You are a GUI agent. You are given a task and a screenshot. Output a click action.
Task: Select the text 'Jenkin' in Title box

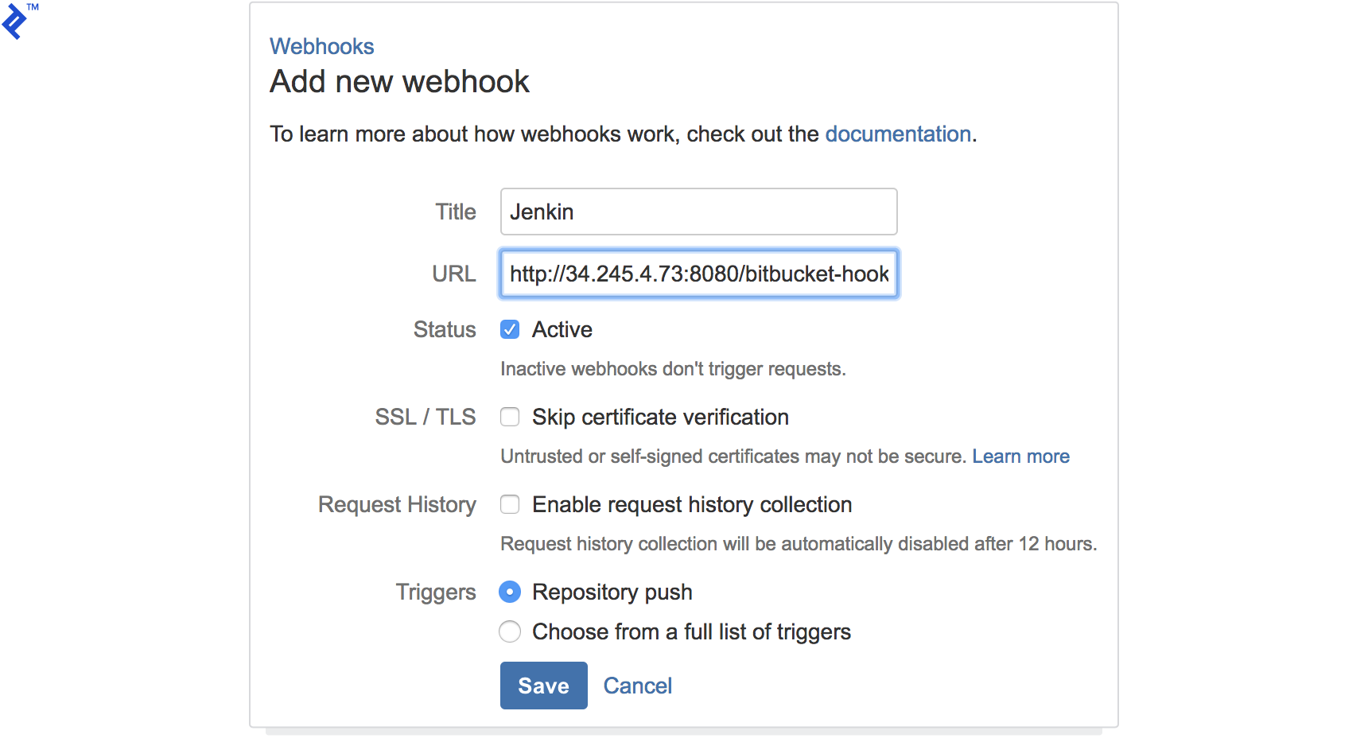coord(541,211)
